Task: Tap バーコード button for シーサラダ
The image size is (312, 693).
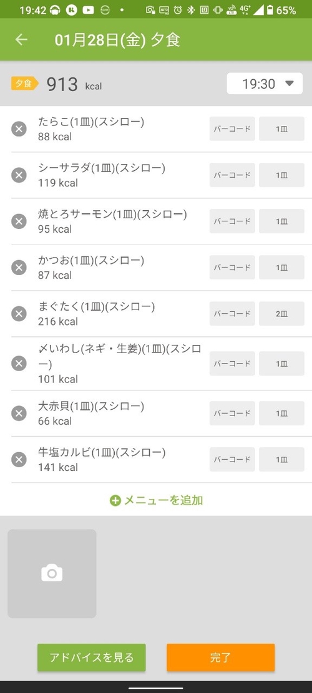Action: tap(232, 175)
